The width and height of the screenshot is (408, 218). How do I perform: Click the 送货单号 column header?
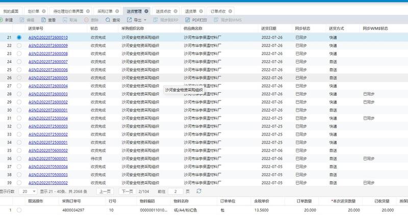point(36,29)
